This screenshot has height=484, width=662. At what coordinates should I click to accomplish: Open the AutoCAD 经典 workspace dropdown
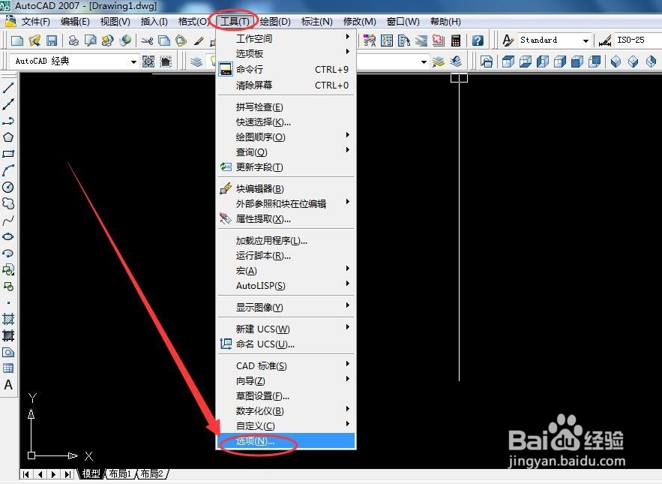(135, 61)
